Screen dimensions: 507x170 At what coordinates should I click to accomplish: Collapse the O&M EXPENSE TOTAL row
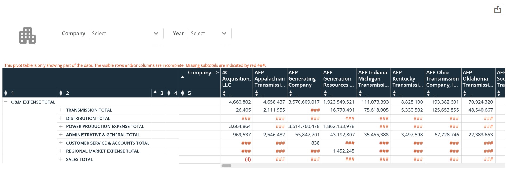(6, 102)
